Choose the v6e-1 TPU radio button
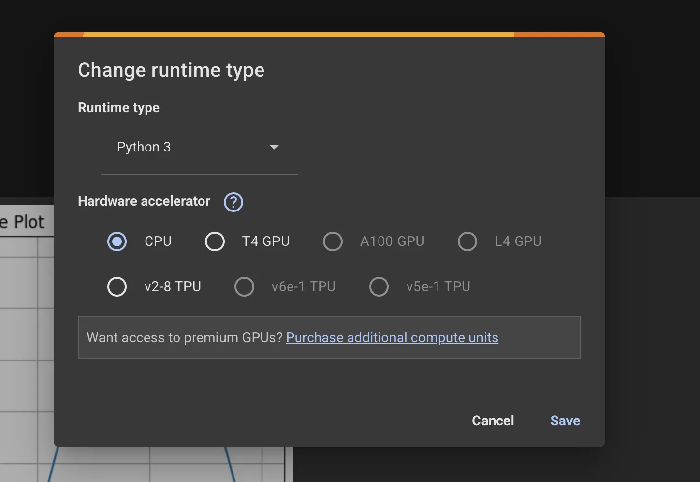Image resolution: width=700 pixels, height=482 pixels. point(244,287)
